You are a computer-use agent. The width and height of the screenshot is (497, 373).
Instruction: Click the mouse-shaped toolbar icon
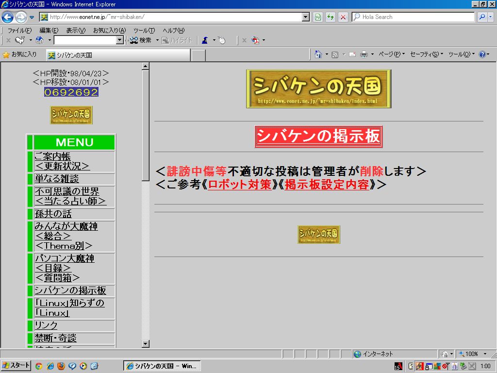click(222, 40)
